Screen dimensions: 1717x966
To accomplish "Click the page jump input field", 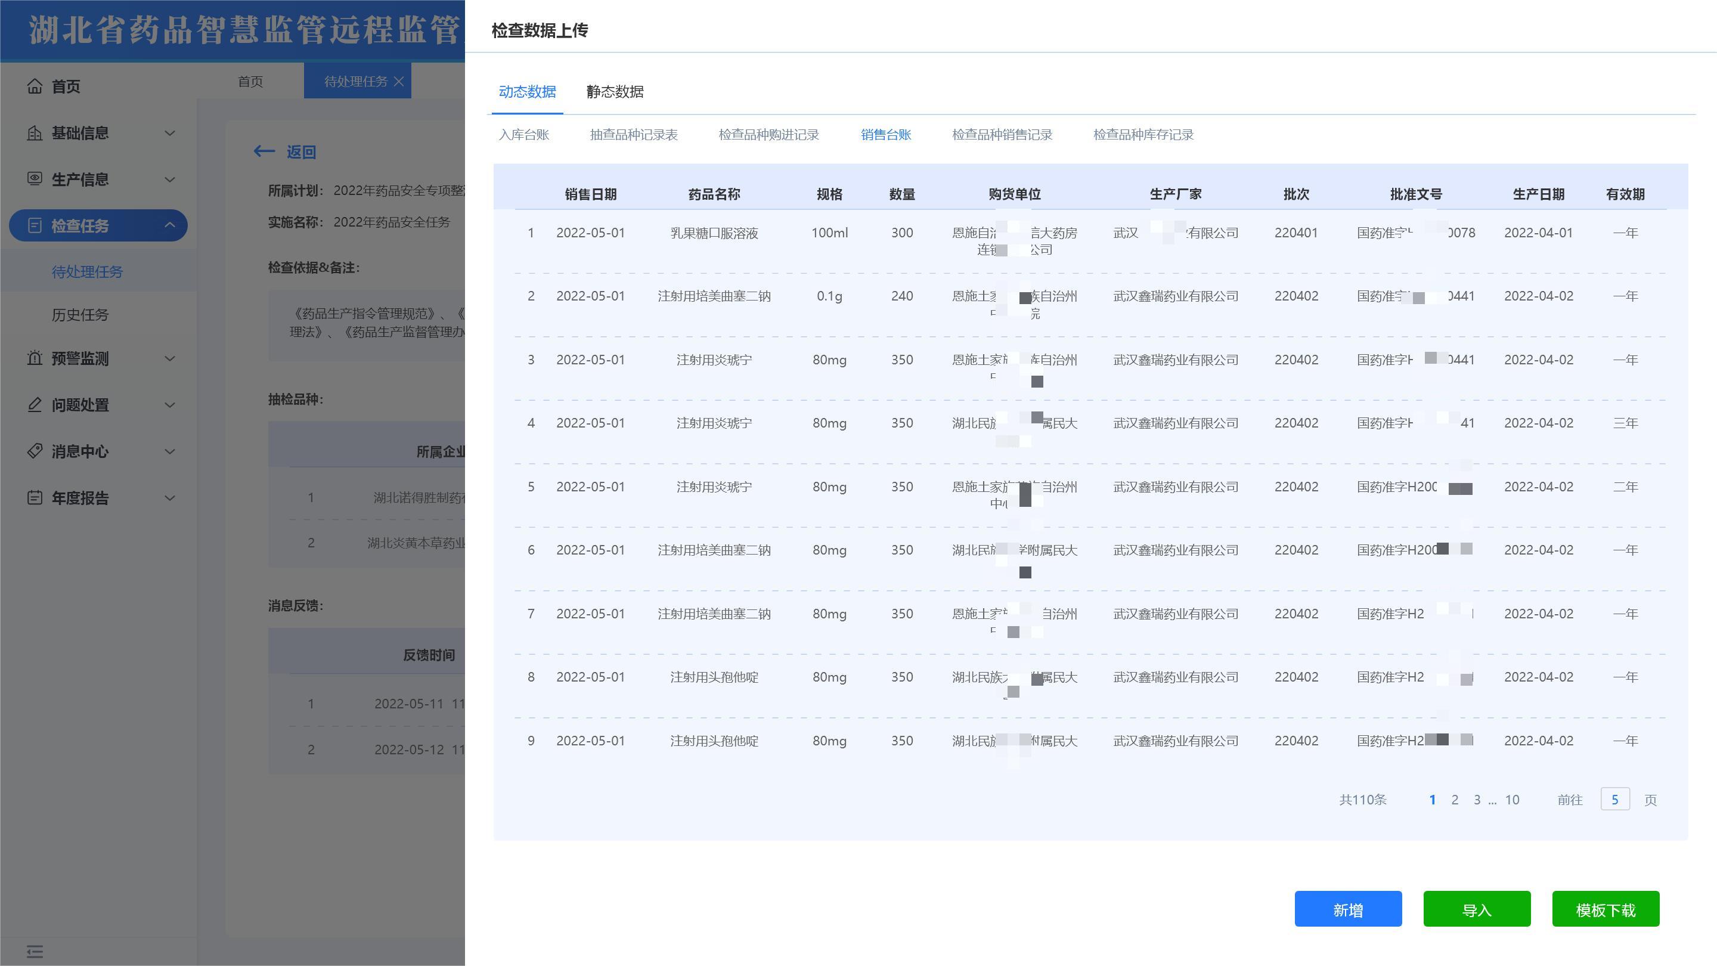I will 1614,799.
